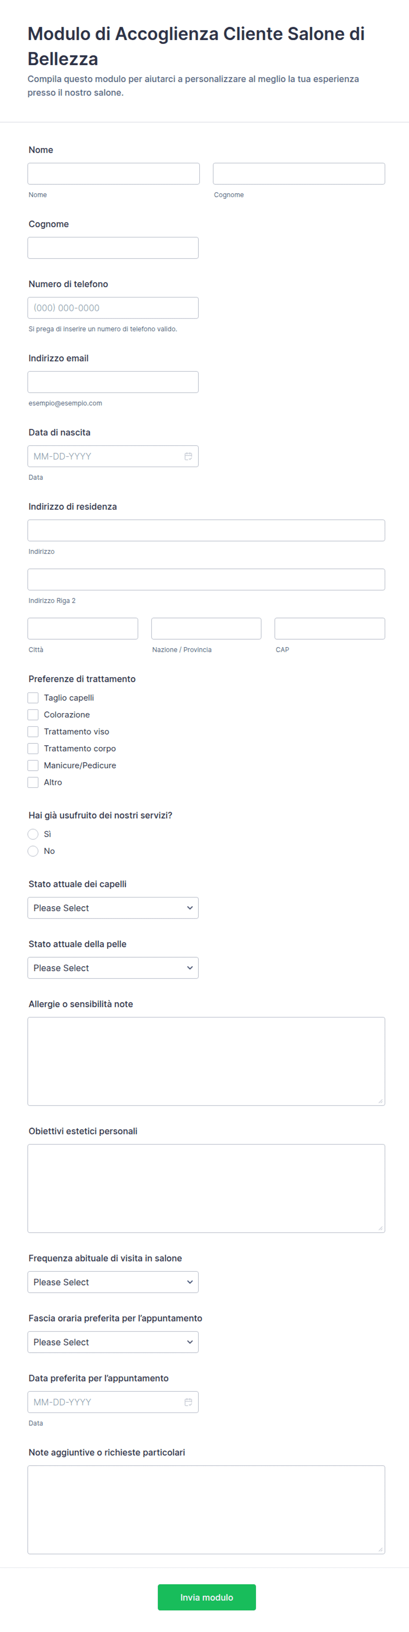
Task: Click the Obiettivi estetici personali textarea
Action: (x=206, y=1189)
